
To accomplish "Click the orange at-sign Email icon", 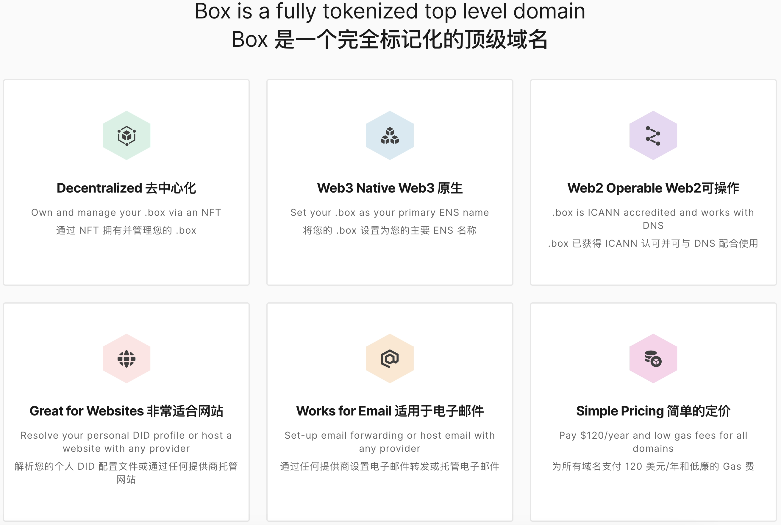I will [x=390, y=358].
